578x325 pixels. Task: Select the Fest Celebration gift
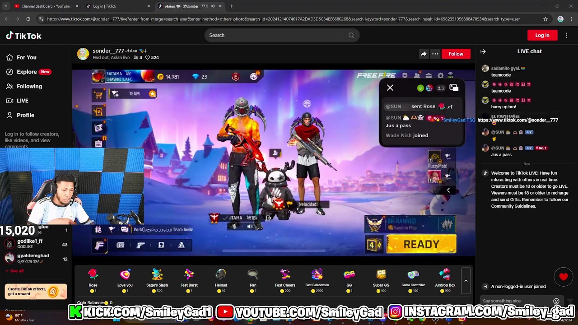[317, 280]
